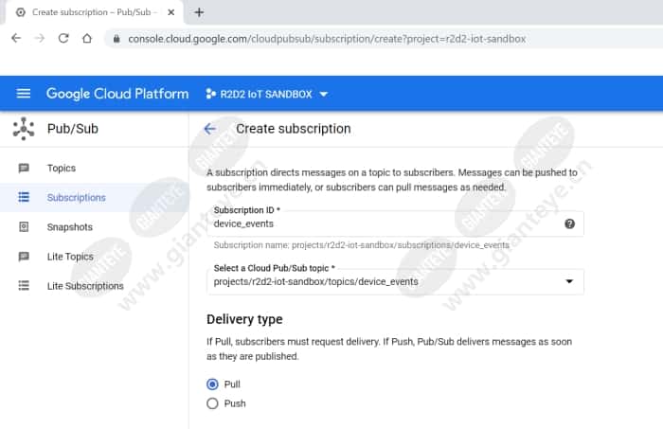This screenshot has height=429, width=663.
Task: Open a new browser tab
Action: coord(199,12)
